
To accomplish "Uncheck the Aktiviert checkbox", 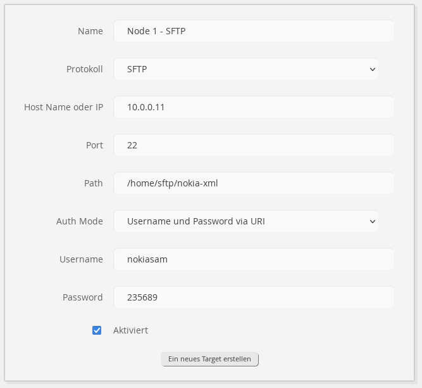I will coord(97,330).
